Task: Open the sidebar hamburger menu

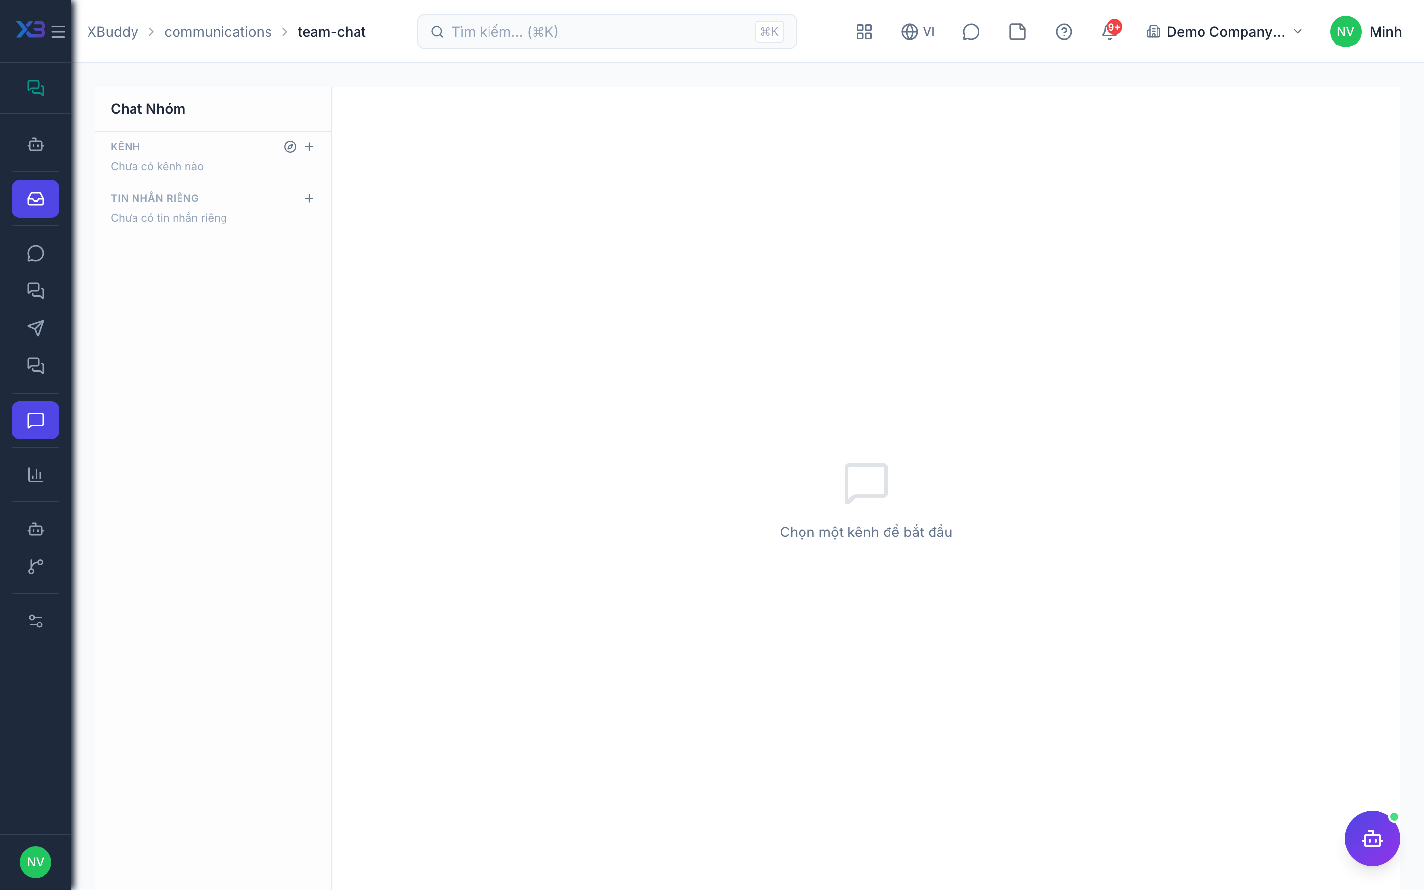Action: [58, 31]
